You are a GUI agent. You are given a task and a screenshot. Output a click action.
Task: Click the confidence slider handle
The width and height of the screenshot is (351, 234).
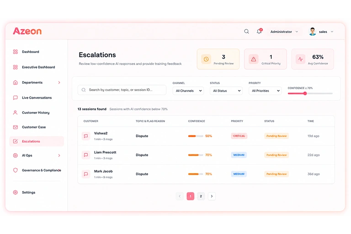point(305,93)
